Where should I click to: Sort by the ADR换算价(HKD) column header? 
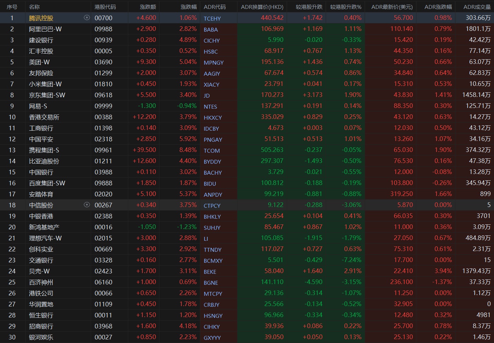262,7
